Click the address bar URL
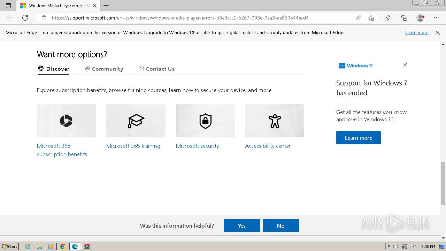 point(180,18)
